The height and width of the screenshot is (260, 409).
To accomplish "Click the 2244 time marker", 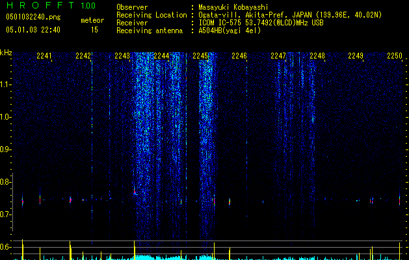I will (161, 56).
